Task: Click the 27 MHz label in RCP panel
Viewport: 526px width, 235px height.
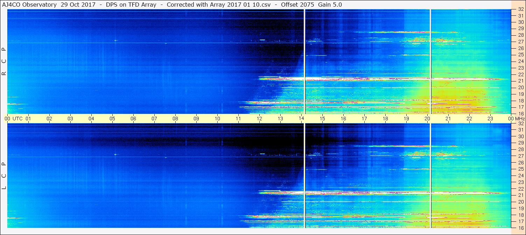Action: (520, 42)
